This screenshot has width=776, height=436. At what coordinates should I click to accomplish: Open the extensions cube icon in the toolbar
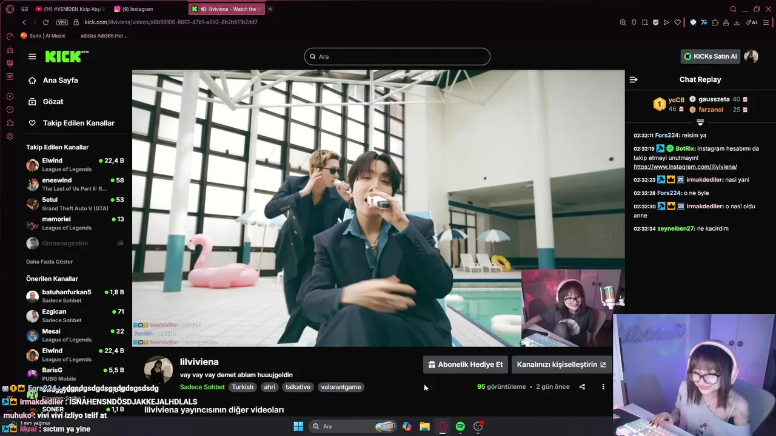715,22
